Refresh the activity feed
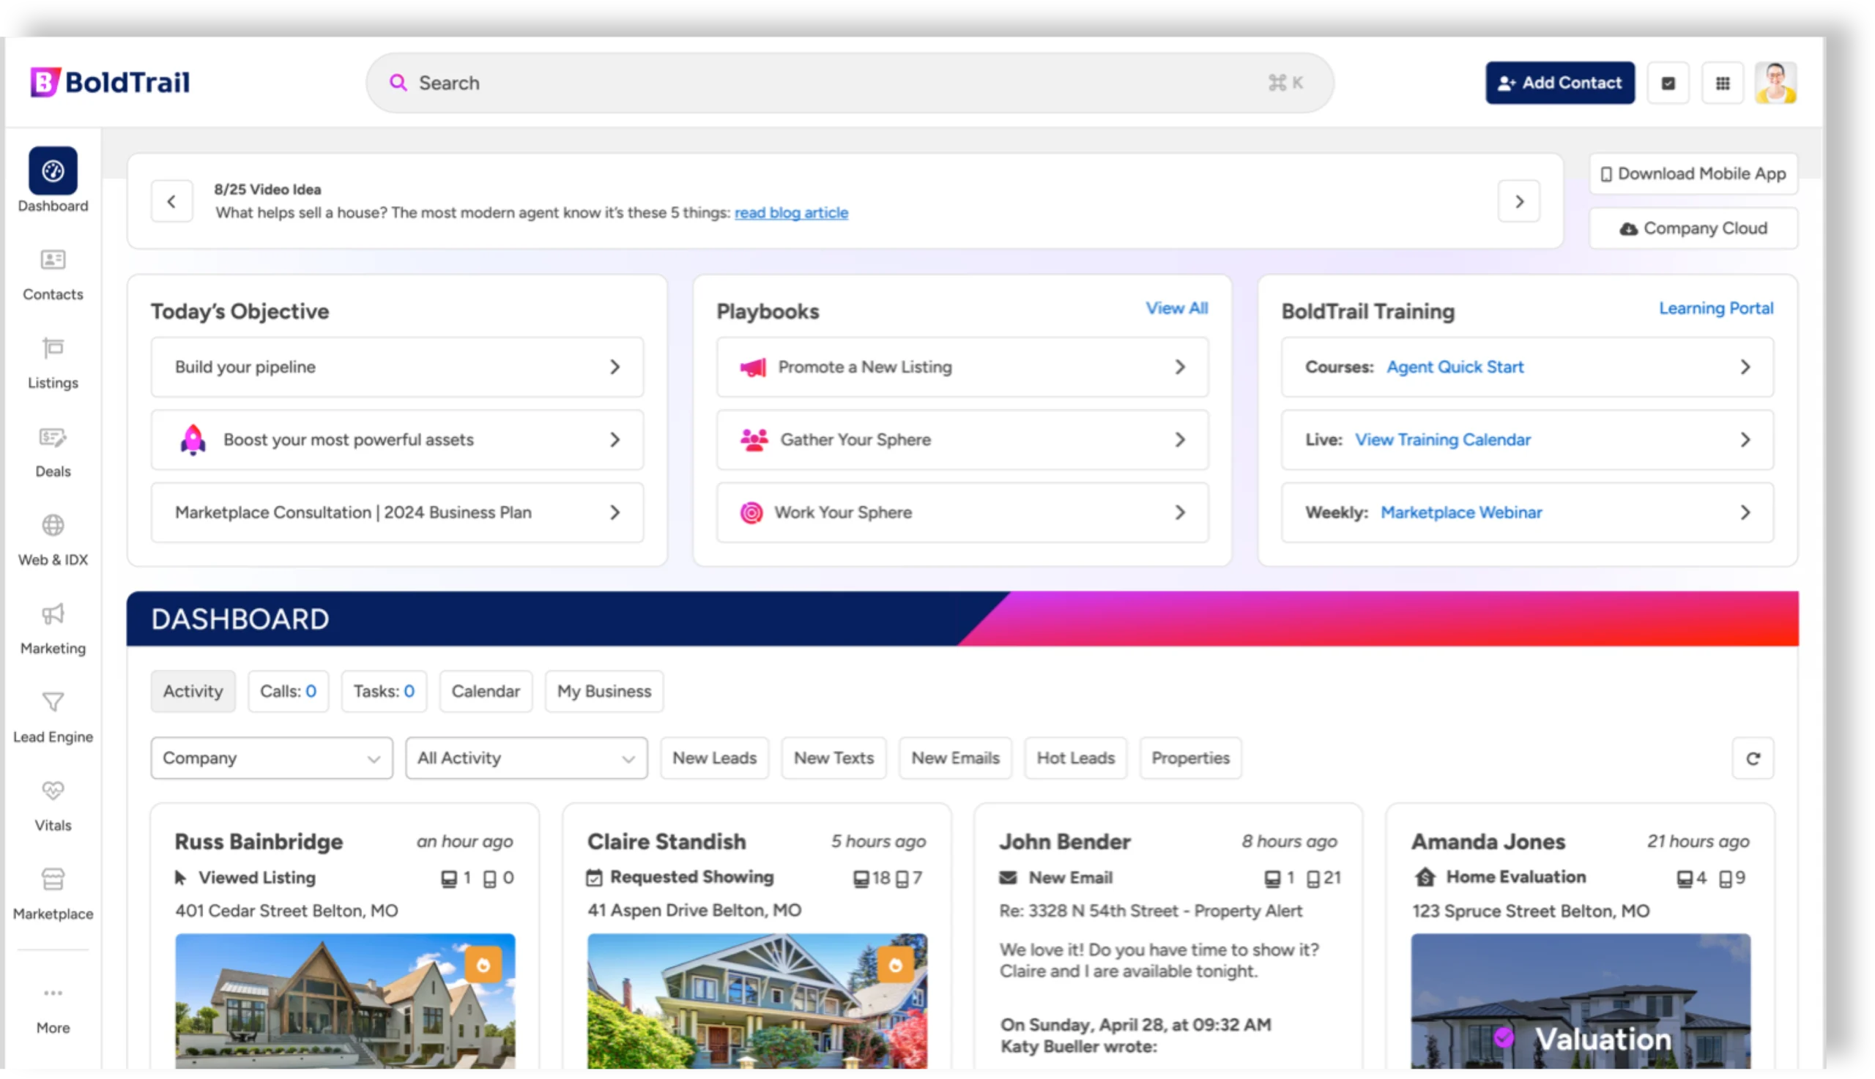Image resolution: width=1875 pixels, height=1079 pixels. [1753, 758]
